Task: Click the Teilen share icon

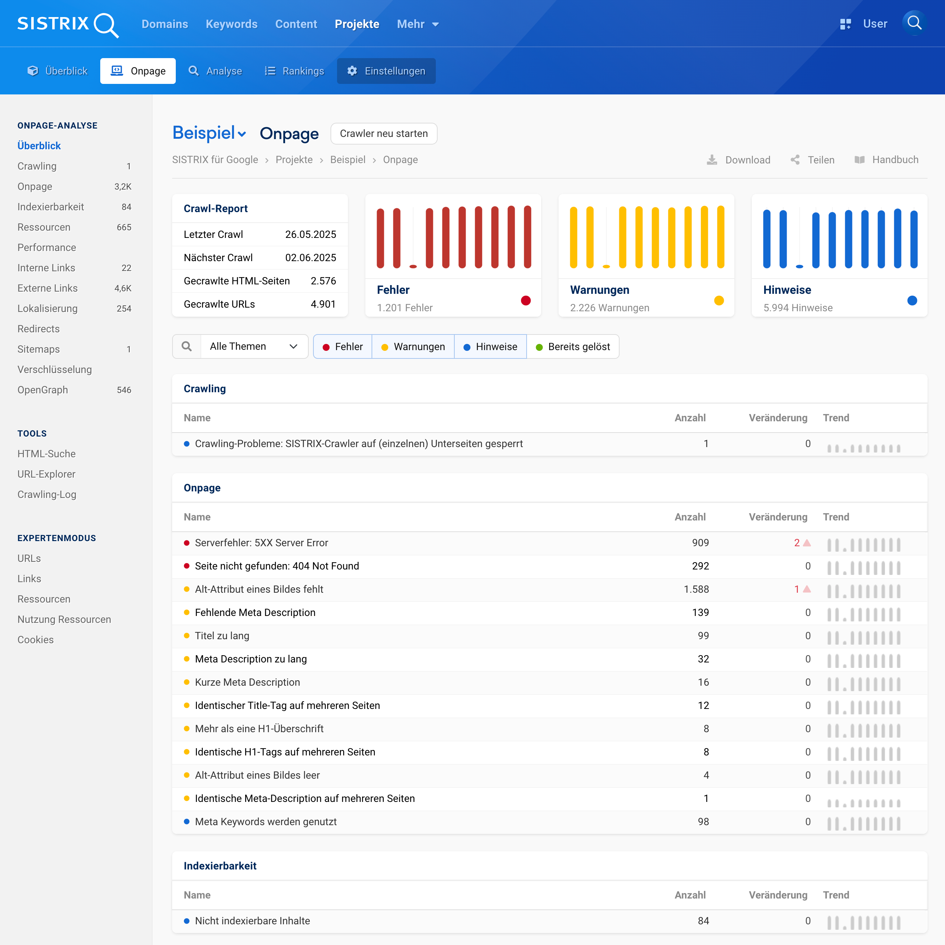Action: 795,160
